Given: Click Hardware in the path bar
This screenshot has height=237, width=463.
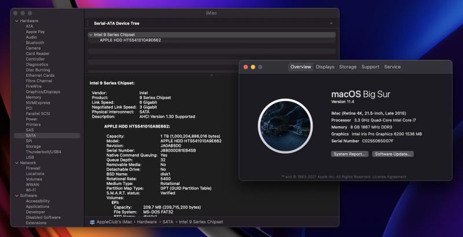Looking at the screenshot, I should pyautogui.click(x=147, y=222).
